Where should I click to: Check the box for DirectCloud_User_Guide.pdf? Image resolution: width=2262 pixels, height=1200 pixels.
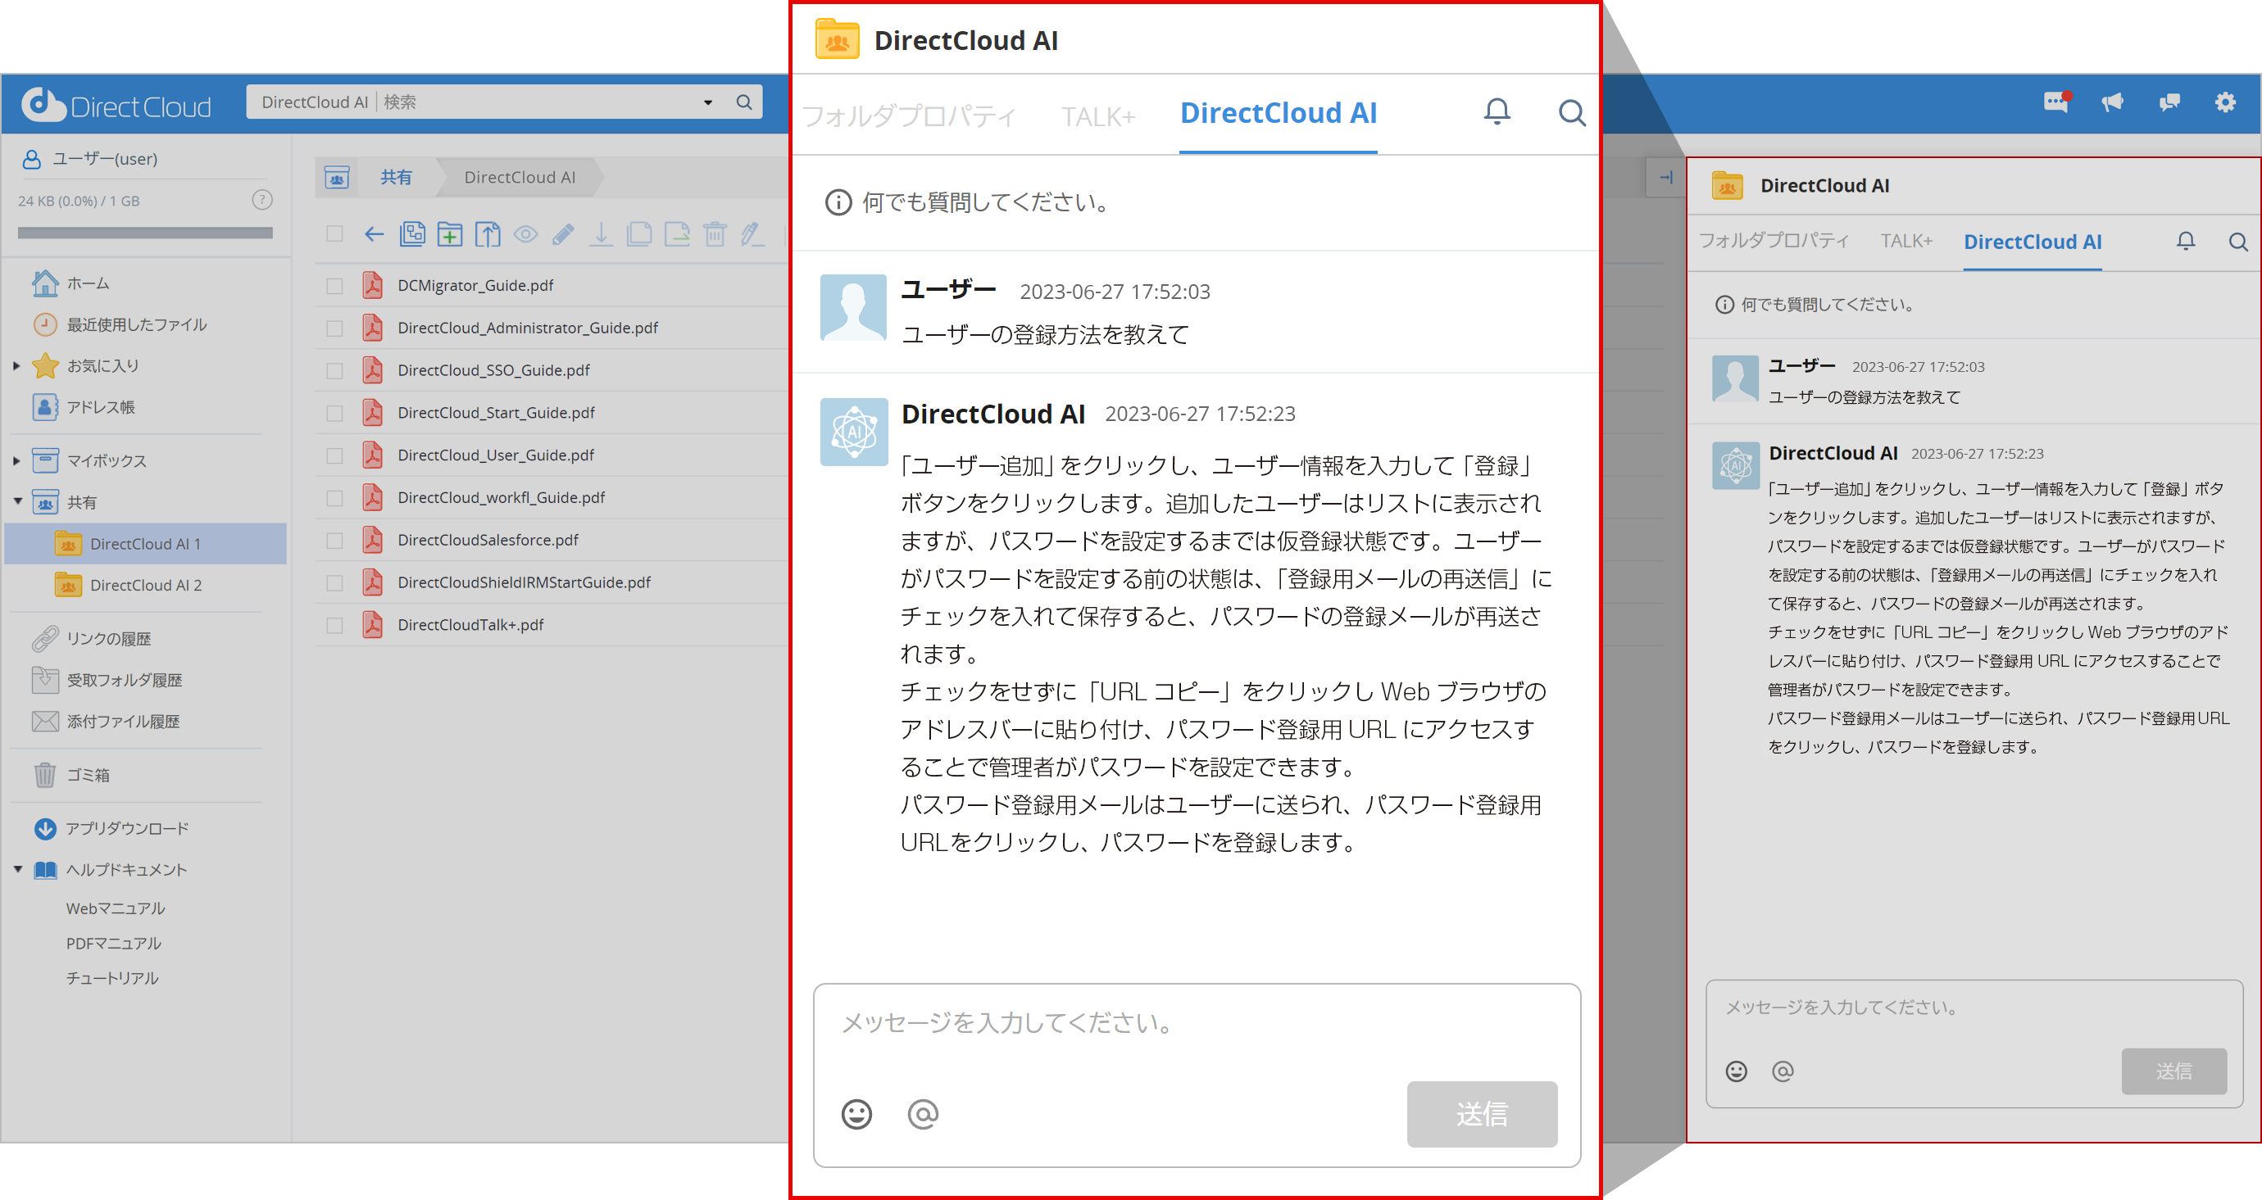click(334, 455)
